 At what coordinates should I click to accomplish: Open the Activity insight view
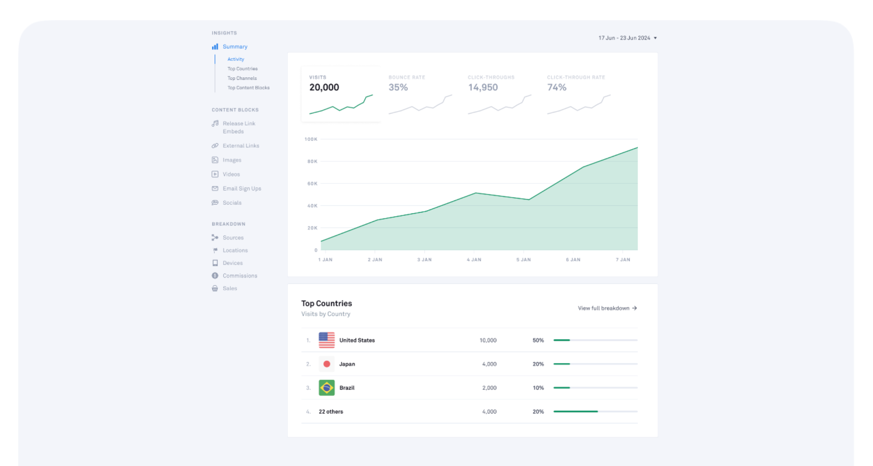tap(235, 59)
